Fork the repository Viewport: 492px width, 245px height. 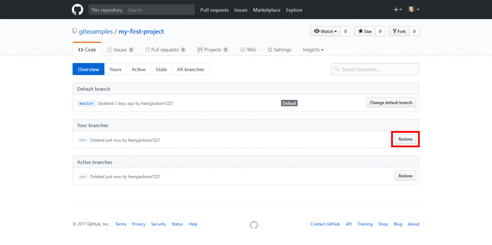click(x=399, y=31)
